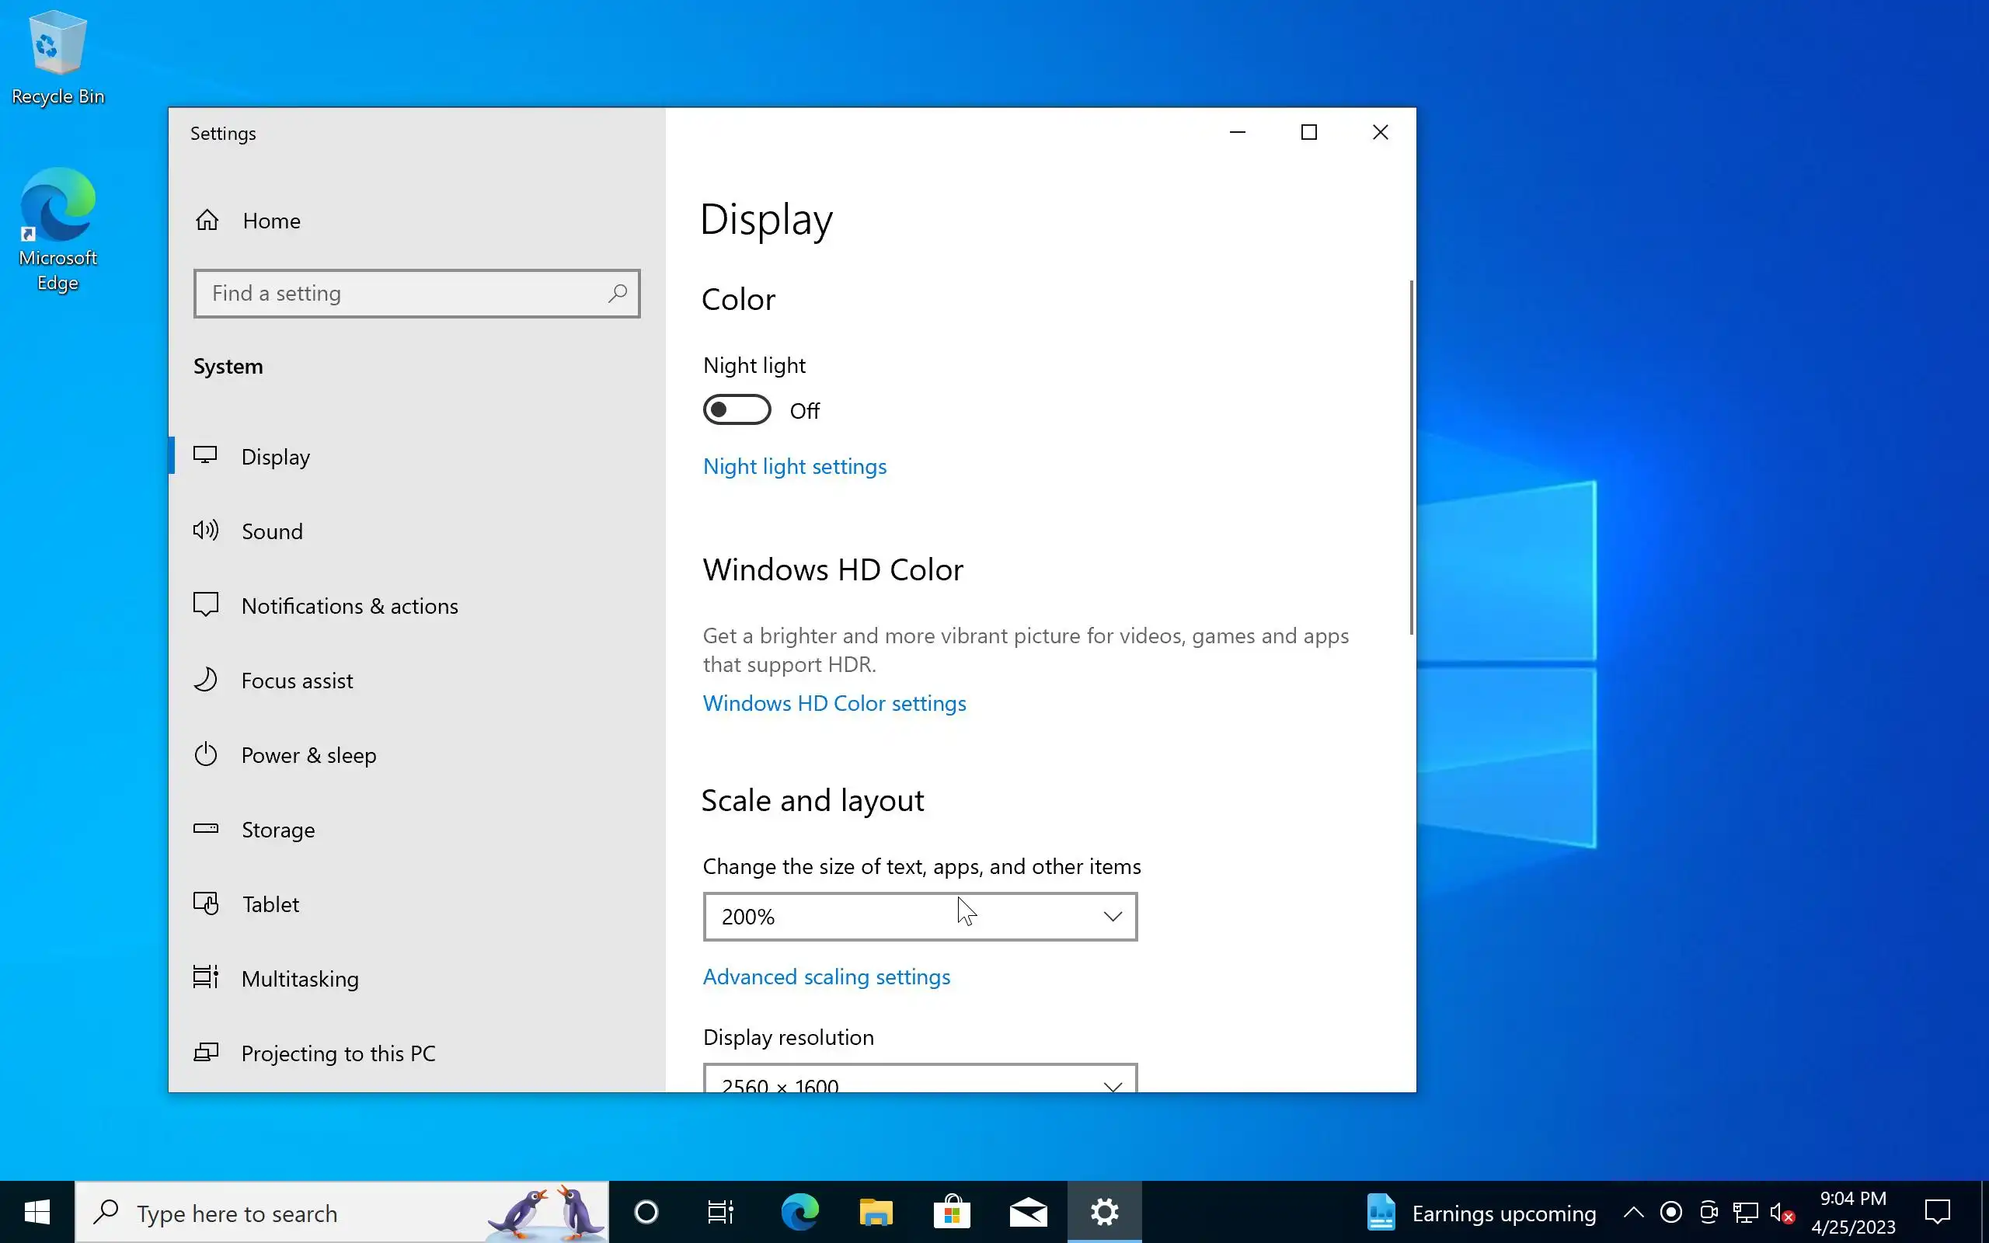Click the Focus assist moon icon

click(205, 680)
